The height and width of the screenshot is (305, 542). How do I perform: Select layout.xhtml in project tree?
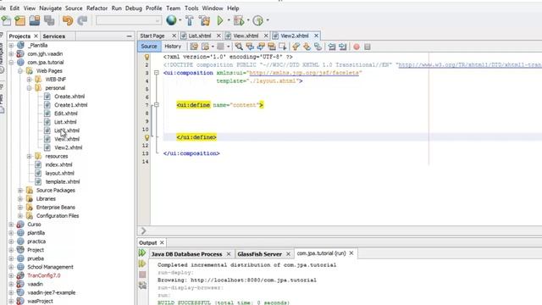[60, 173]
